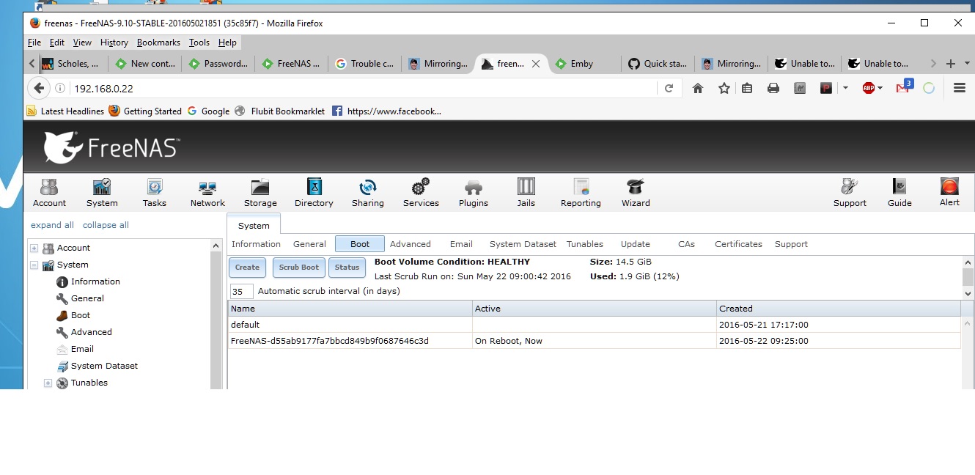This screenshot has height=475, width=975.
Task: Open the list-all-tabs dropdown arrow
Action: [968, 64]
